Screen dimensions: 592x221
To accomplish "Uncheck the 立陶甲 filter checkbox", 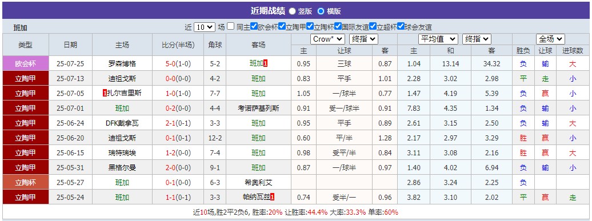I will (x=282, y=27).
